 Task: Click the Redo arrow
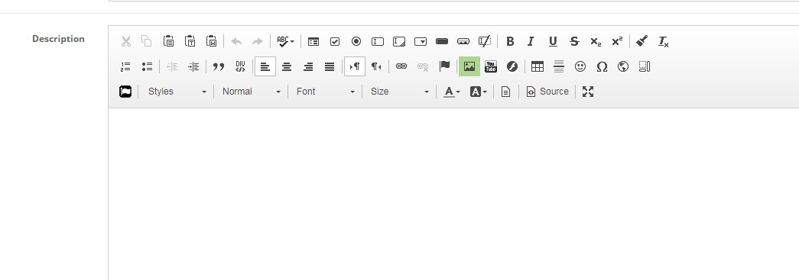258,42
